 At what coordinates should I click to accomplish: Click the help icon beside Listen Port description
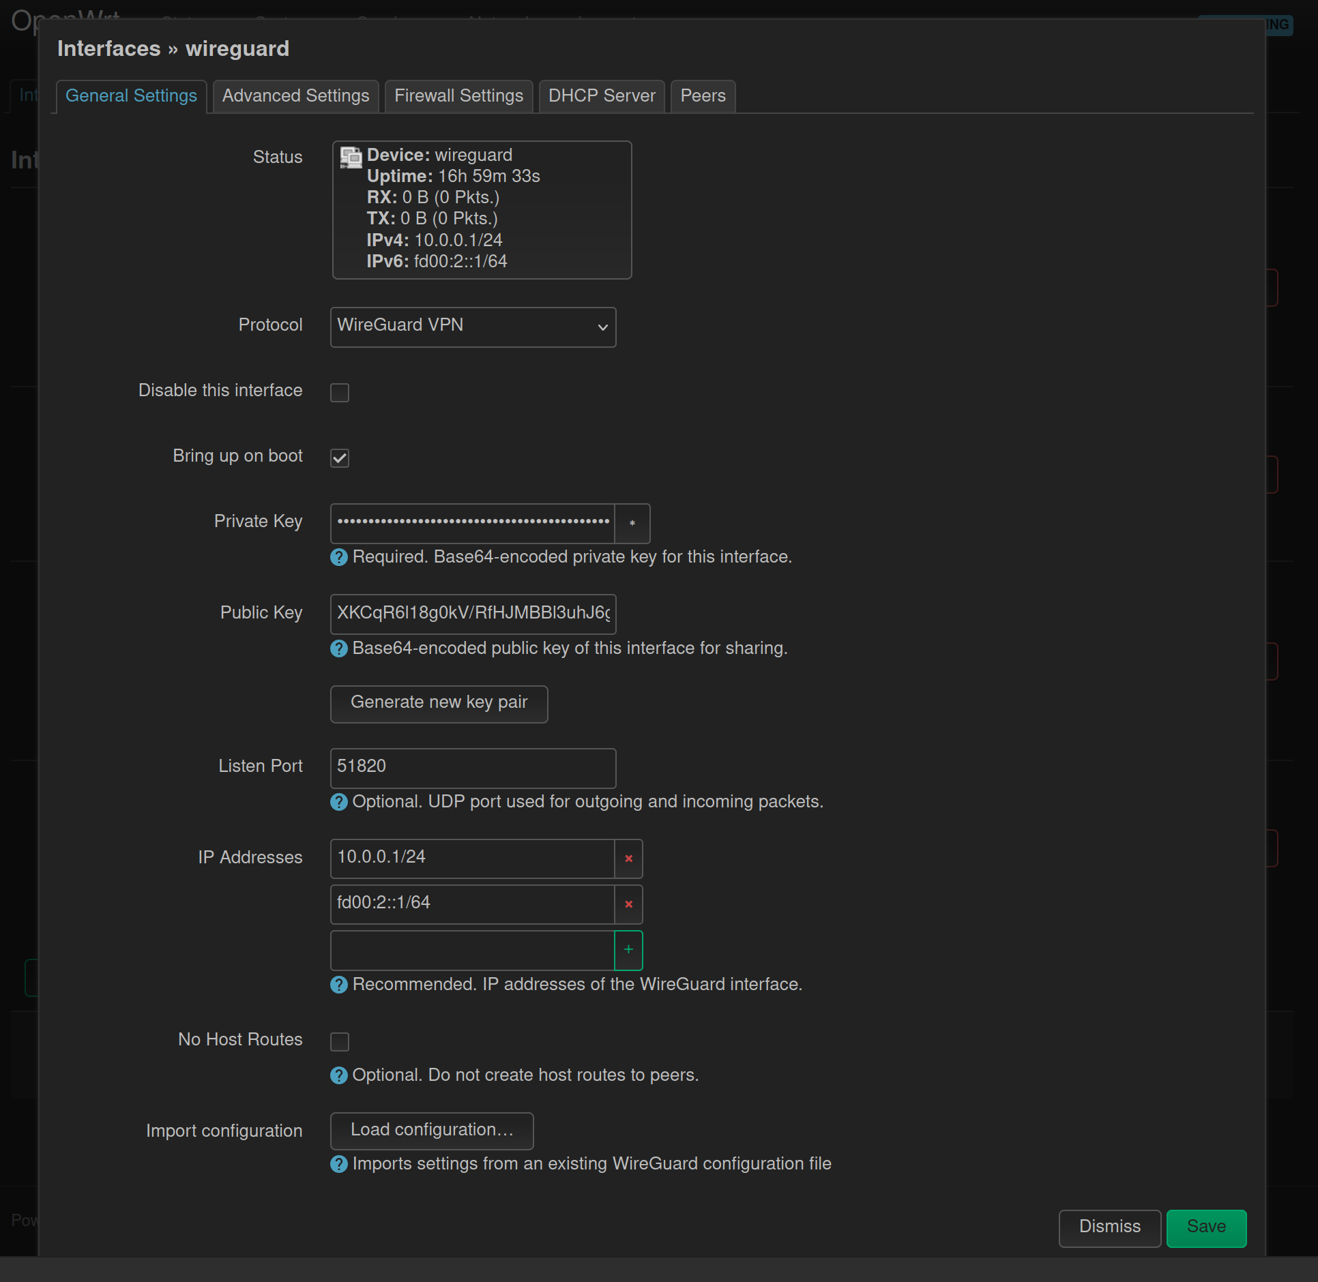click(339, 802)
